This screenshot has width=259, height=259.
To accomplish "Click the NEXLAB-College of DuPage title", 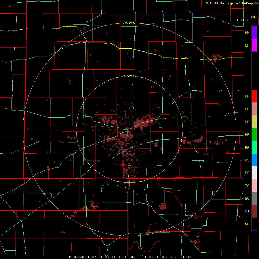I will (x=230, y=3).
